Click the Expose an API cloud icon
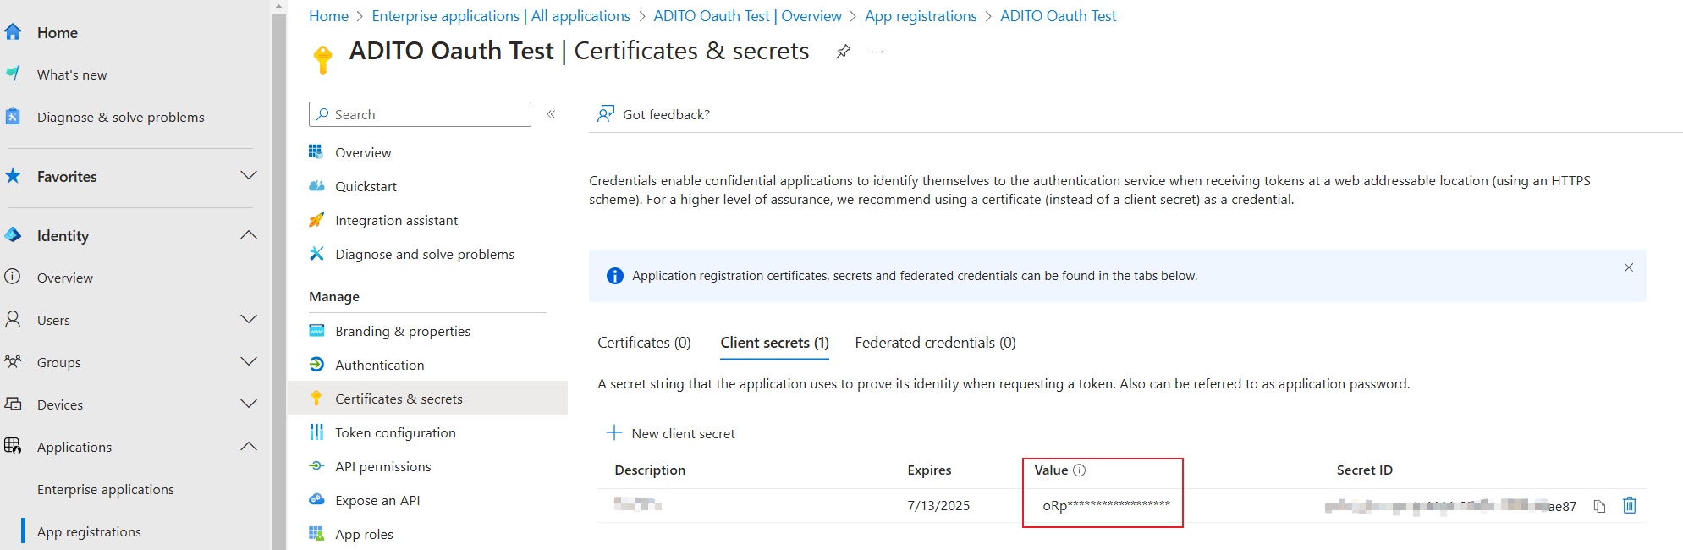This screenshot has width=1683, height=550. [316, 499]
